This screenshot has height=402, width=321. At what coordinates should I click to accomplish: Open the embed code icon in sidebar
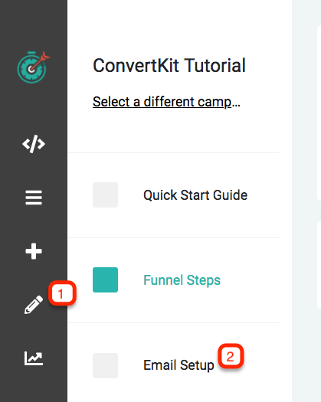pyautogui.click(x=34, y=144)
